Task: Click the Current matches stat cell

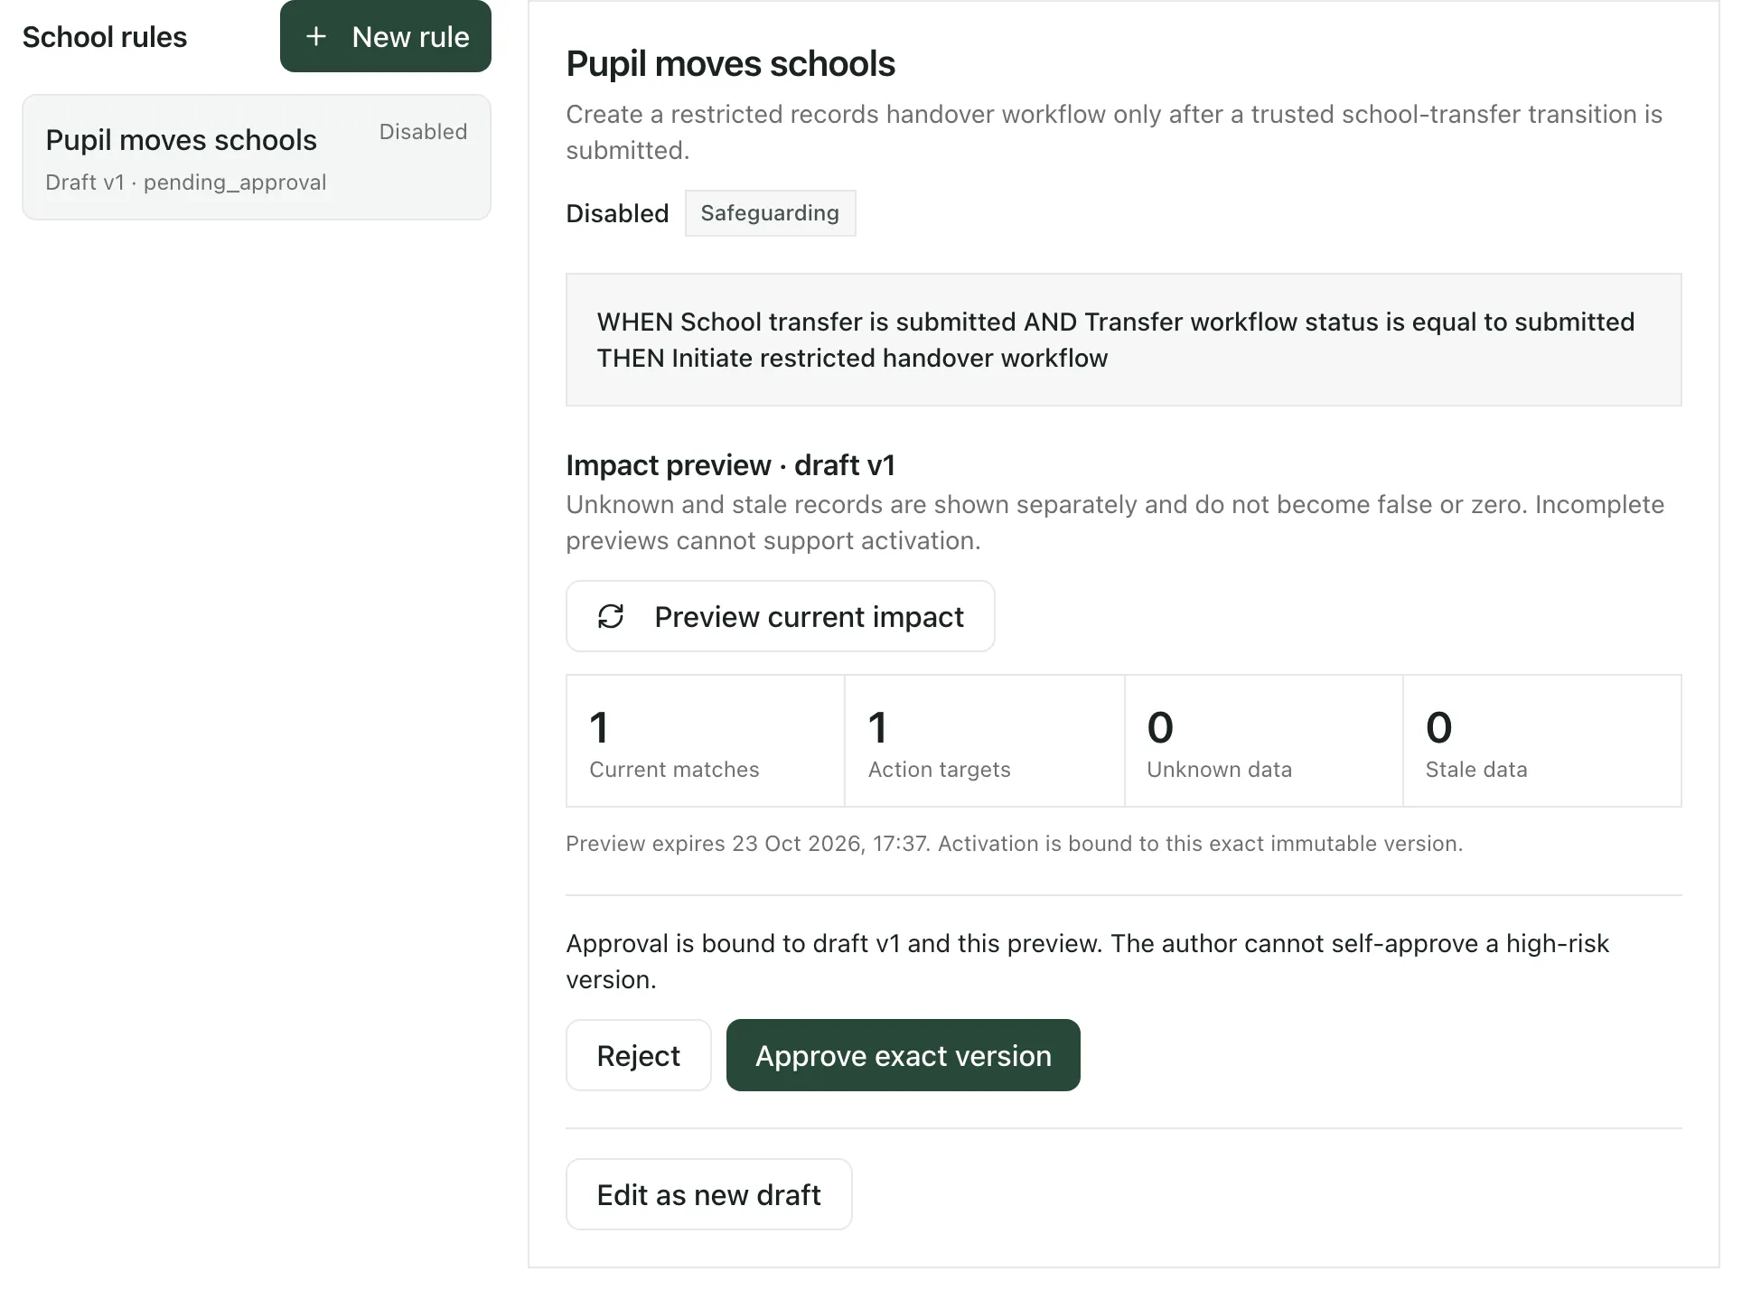Action: 706,741
